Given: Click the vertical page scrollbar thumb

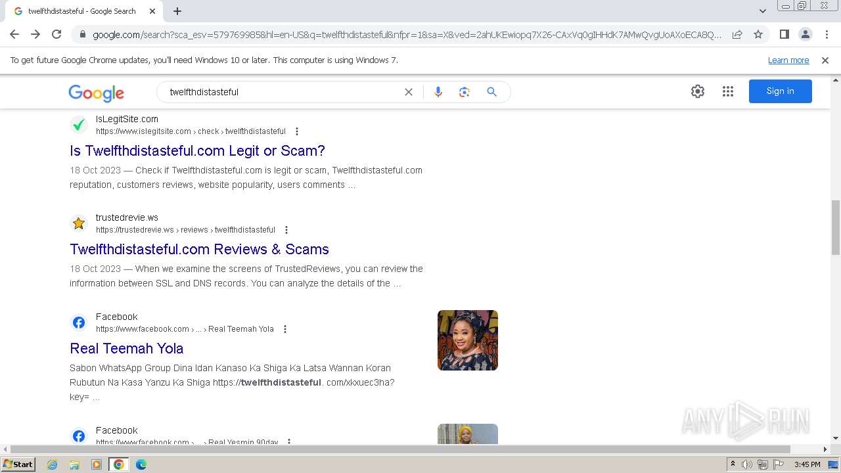Looking at the screenshot, I should (x=836, y=227).
